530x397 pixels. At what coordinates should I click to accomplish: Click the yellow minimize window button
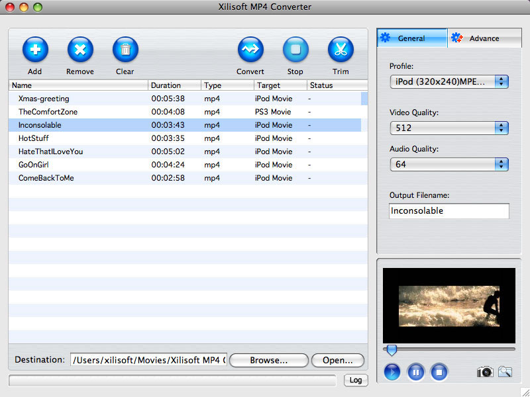tap(24, 7)
